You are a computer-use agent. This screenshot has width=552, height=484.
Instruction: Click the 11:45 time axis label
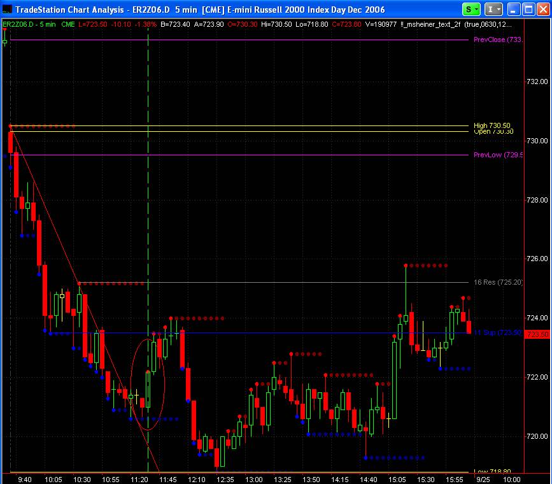[168, 480]
